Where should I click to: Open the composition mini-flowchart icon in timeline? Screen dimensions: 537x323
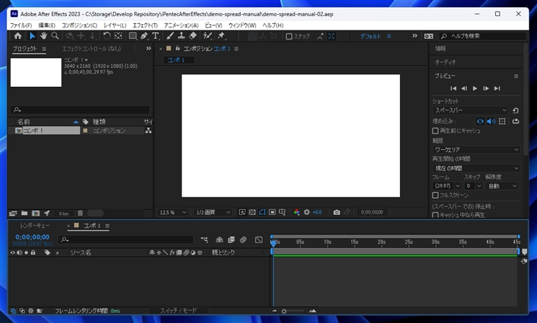tap(204, 240)
